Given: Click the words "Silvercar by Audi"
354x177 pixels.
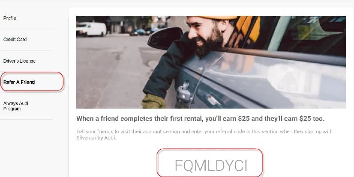Looking at the screenshot, I should coord(96,138).
